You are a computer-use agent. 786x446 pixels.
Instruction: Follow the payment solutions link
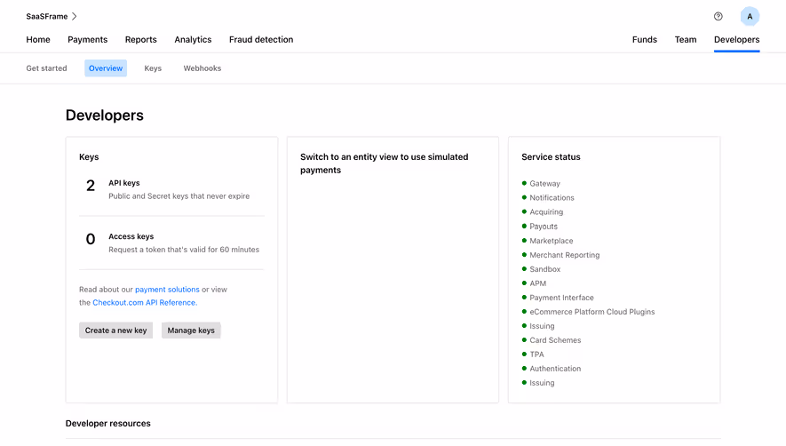pos(167,290)
